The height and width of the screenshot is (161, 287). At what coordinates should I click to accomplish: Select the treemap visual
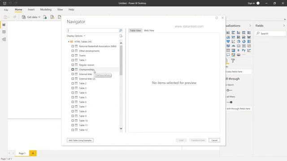pyautogui.click(x=249, y=42)
